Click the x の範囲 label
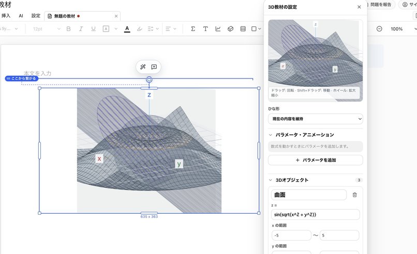The image size is (417, 254). [279, 225]
